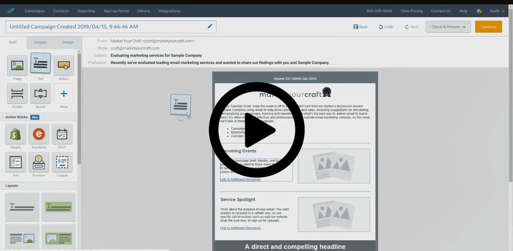
Task: Undo the last change
Action: [385, 26]
